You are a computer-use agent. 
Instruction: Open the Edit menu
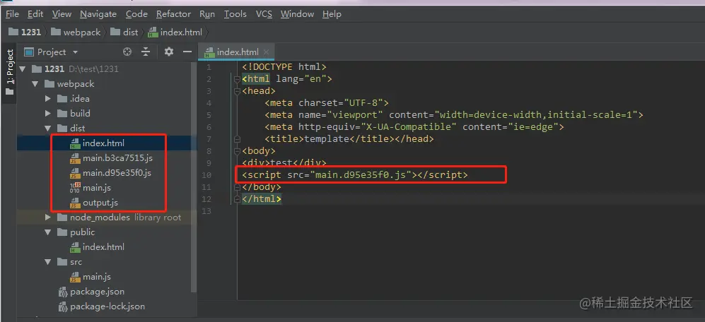35,14
